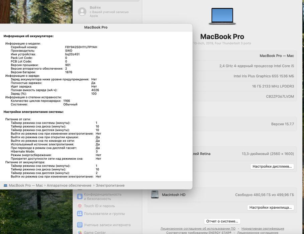
Task: Click Mac serial number C02ZP367LVDM
Action: click(280, 96)
